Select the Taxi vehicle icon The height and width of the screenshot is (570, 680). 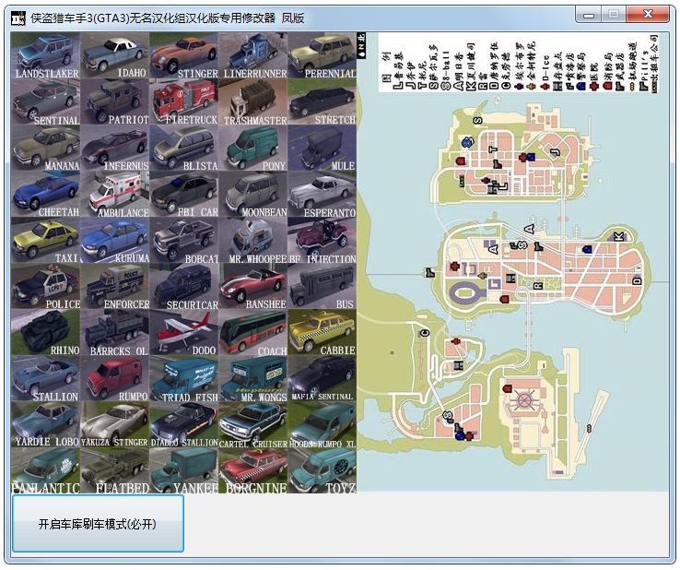point(45,240)
